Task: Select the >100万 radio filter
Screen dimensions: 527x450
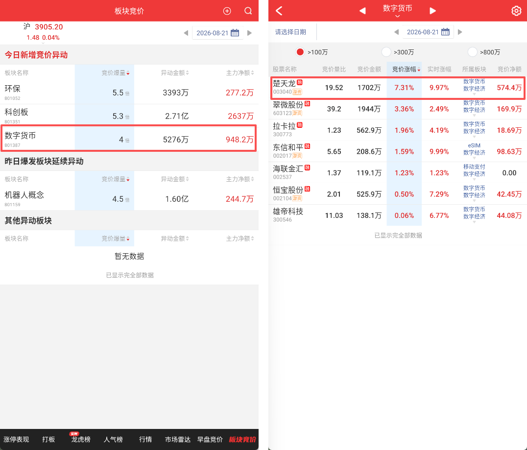Action: point(300,52)
